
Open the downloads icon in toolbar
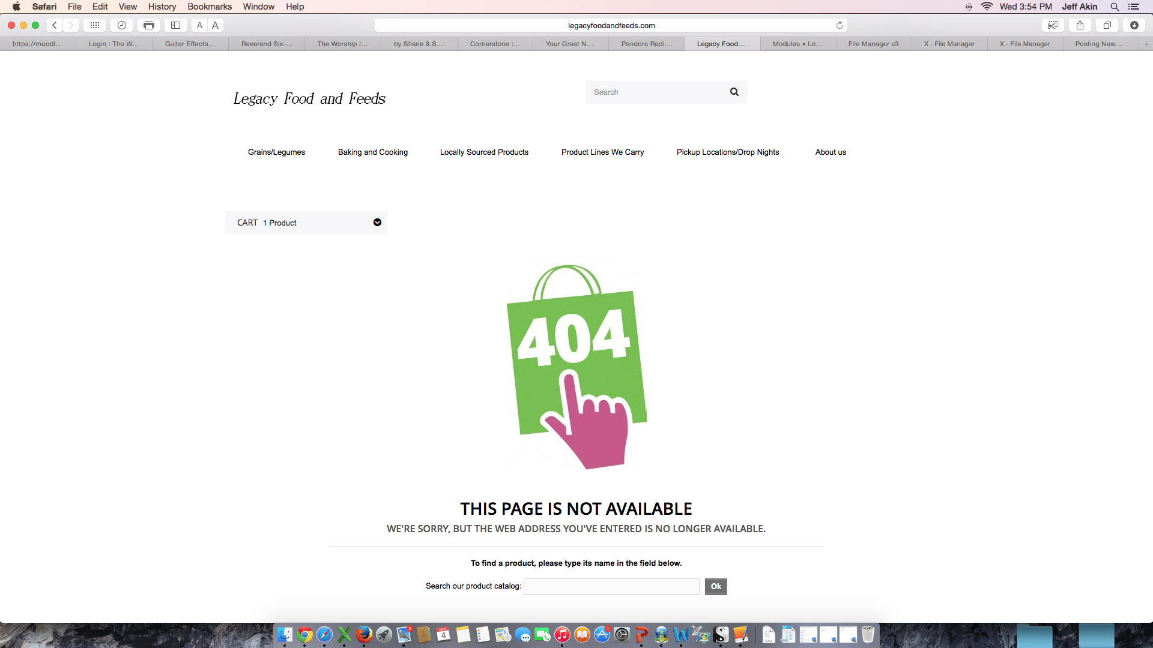[x=1134, y=25]
